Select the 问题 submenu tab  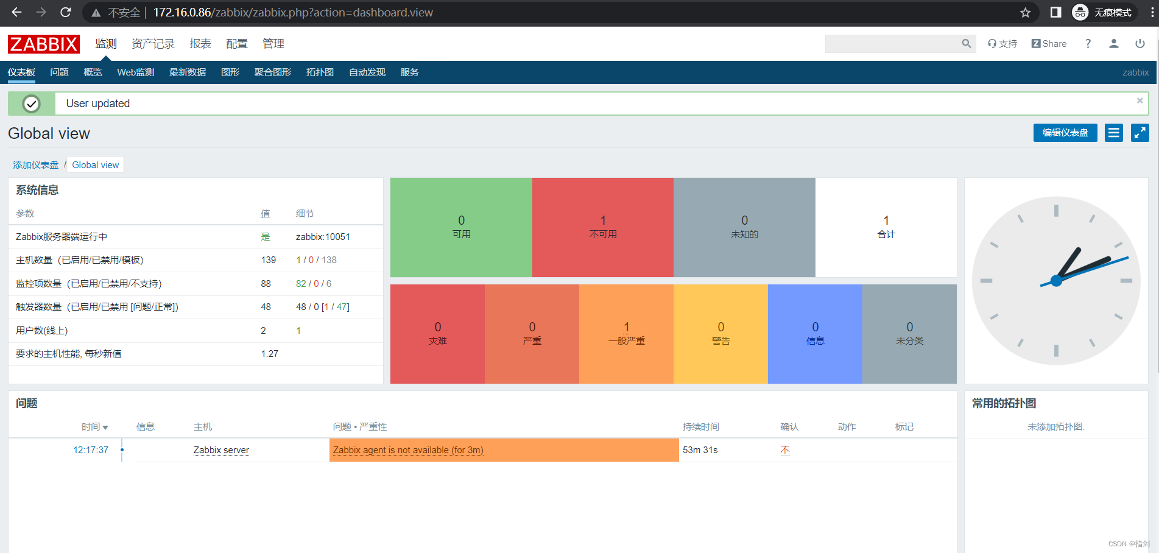(x=59, y=72)
